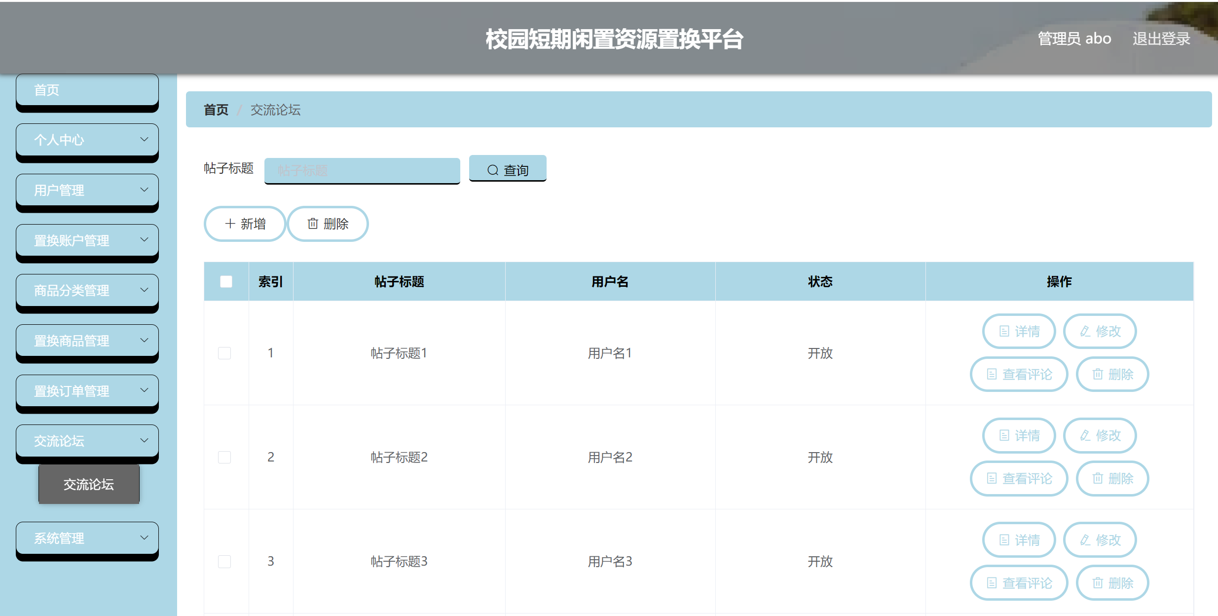This screenshot has width=1218, height=616.
Task: Check the checkbox for 帖子标题1 row
Action: tap(224, 353)
